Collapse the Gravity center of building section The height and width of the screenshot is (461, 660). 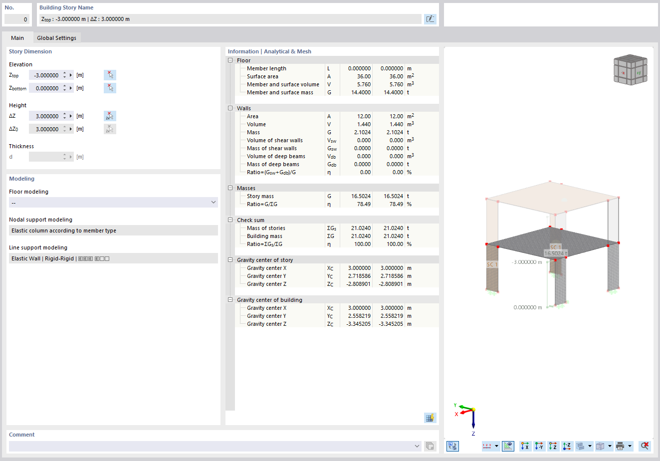click(x=230, y=300)
